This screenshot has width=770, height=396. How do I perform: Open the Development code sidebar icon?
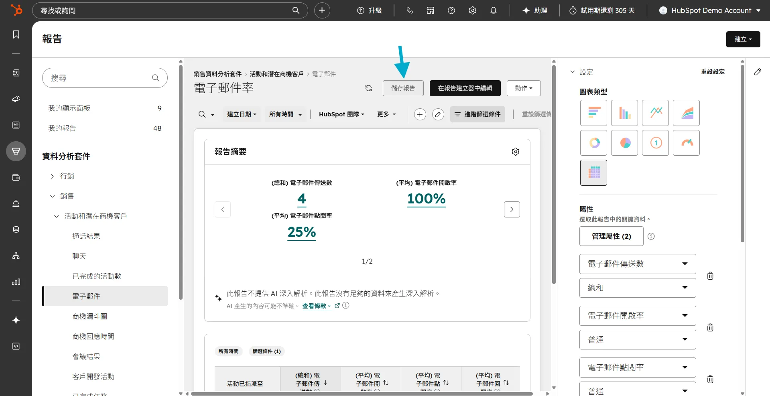click(16, 346)
